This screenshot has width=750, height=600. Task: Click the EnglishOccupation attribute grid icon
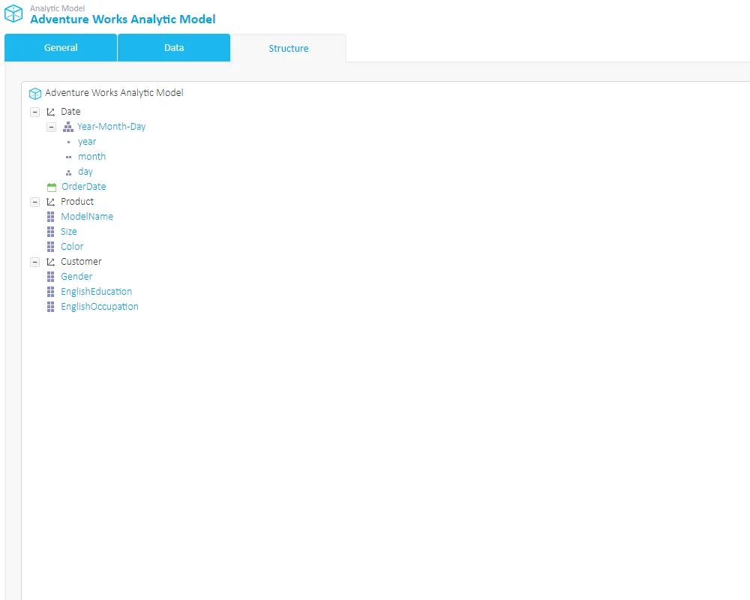coord(51,307)
